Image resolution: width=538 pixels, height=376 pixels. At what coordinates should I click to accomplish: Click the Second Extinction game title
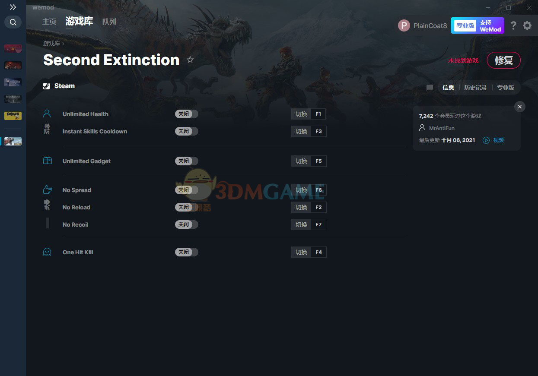111,60
